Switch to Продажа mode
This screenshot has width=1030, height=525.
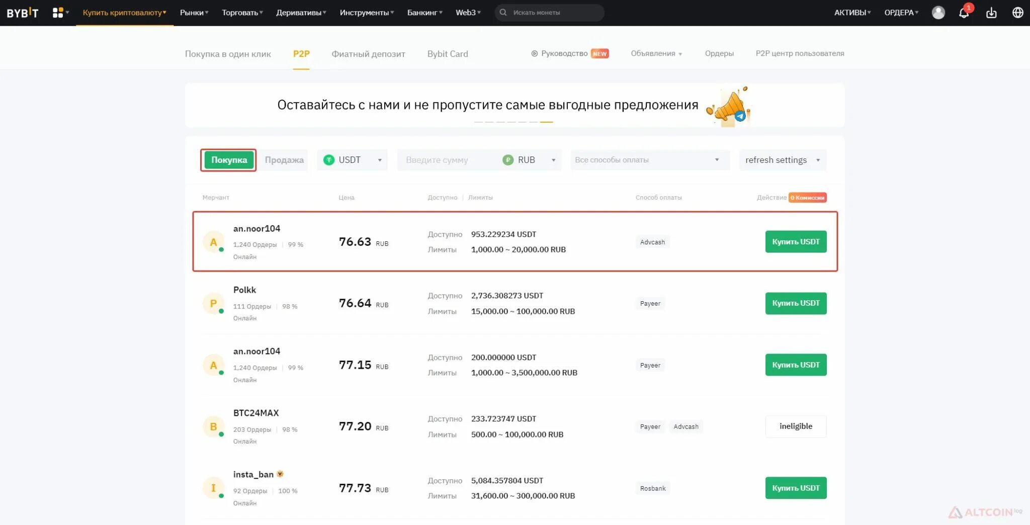(284, 160)
